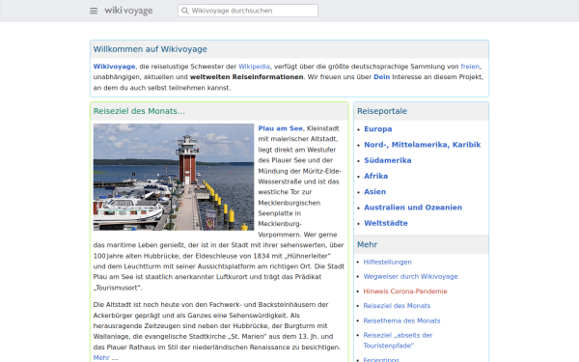579x362 pixels.
Task: Open the bold Wikivoyage link in welcome text
Action: (x=114, y=67)
